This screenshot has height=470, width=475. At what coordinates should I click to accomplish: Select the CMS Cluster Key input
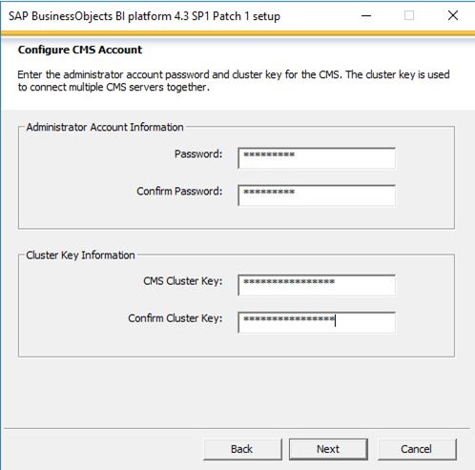[317, 285]
